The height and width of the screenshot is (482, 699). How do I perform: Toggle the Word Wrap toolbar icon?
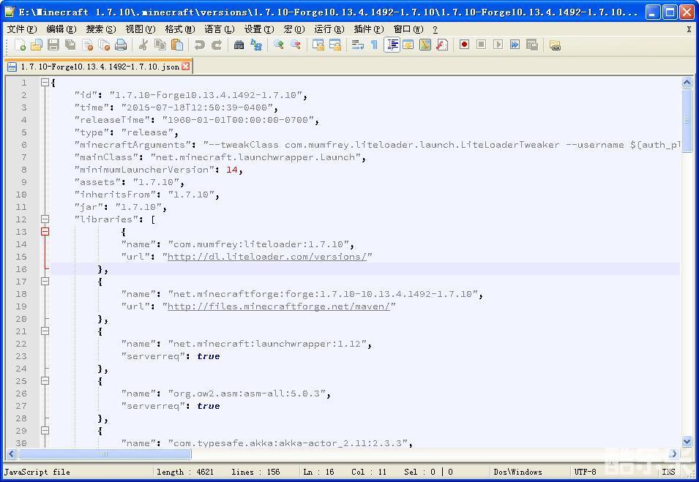click(357, 45)
